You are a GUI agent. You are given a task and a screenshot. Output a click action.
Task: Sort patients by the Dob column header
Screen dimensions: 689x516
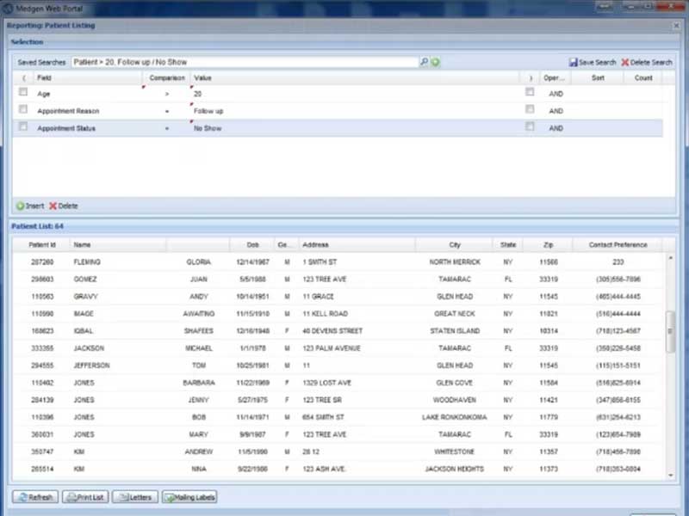pos(252,245)
